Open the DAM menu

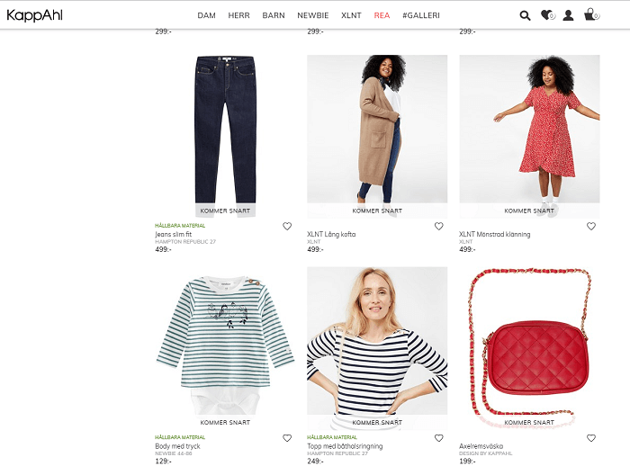tap(207, 15)
